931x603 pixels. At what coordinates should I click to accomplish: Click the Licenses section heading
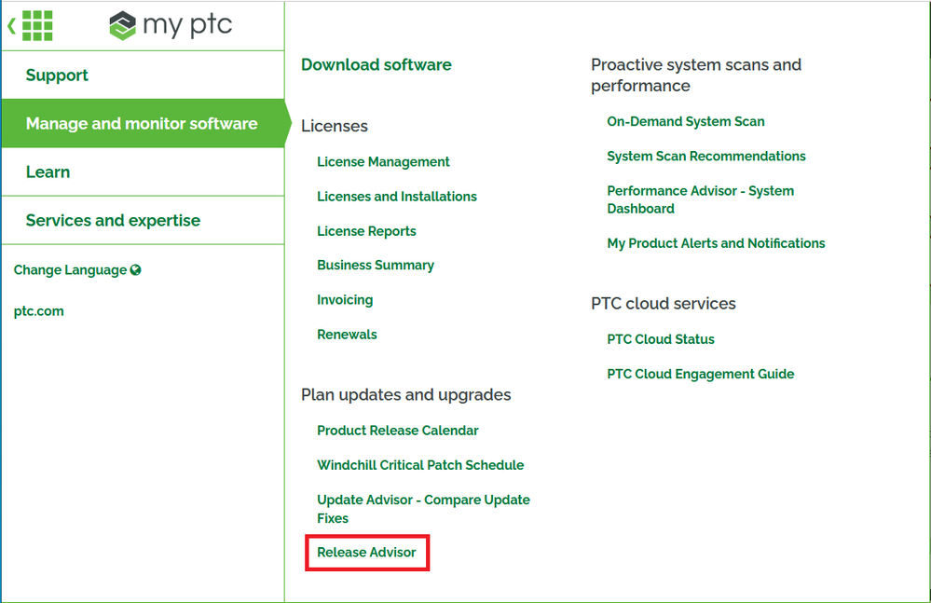[335, 126]
